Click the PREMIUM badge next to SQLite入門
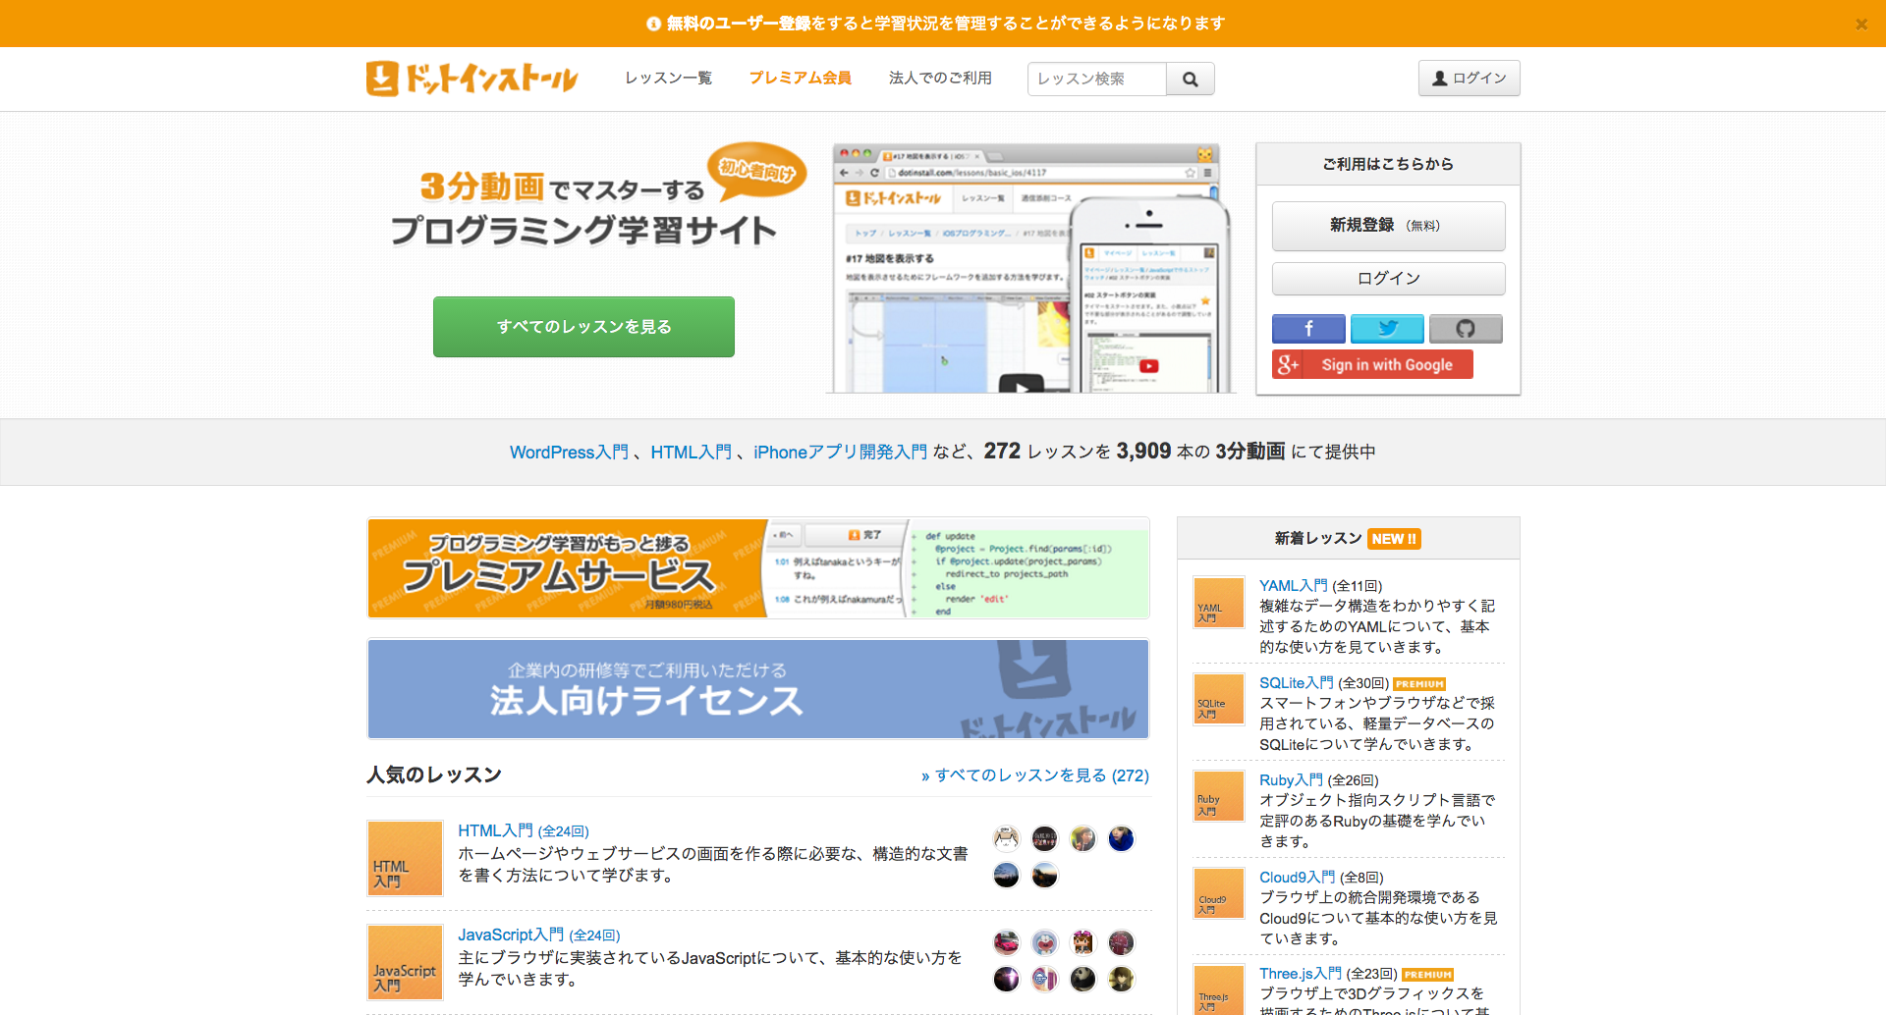The height and width of the screenshot is (1015, 1886). point(1419,684)
